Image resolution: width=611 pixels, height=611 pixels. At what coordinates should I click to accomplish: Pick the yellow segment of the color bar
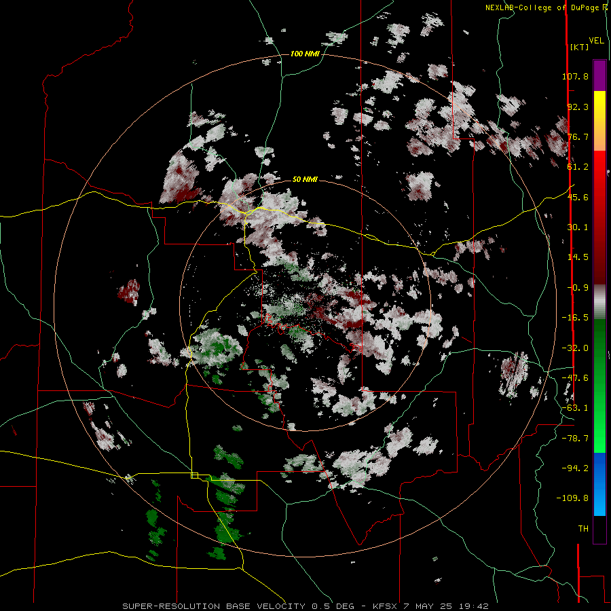pyautogui.click(x=599, y=105)
